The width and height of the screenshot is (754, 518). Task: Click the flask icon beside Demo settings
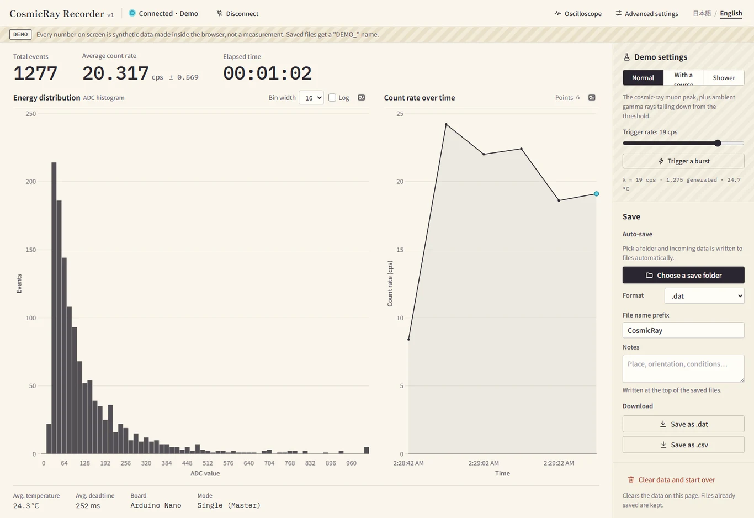click(626, 57)
